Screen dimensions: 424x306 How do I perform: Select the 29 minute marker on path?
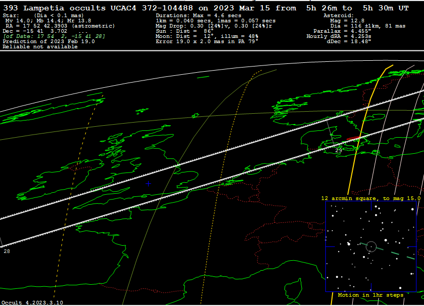point(338,150)
